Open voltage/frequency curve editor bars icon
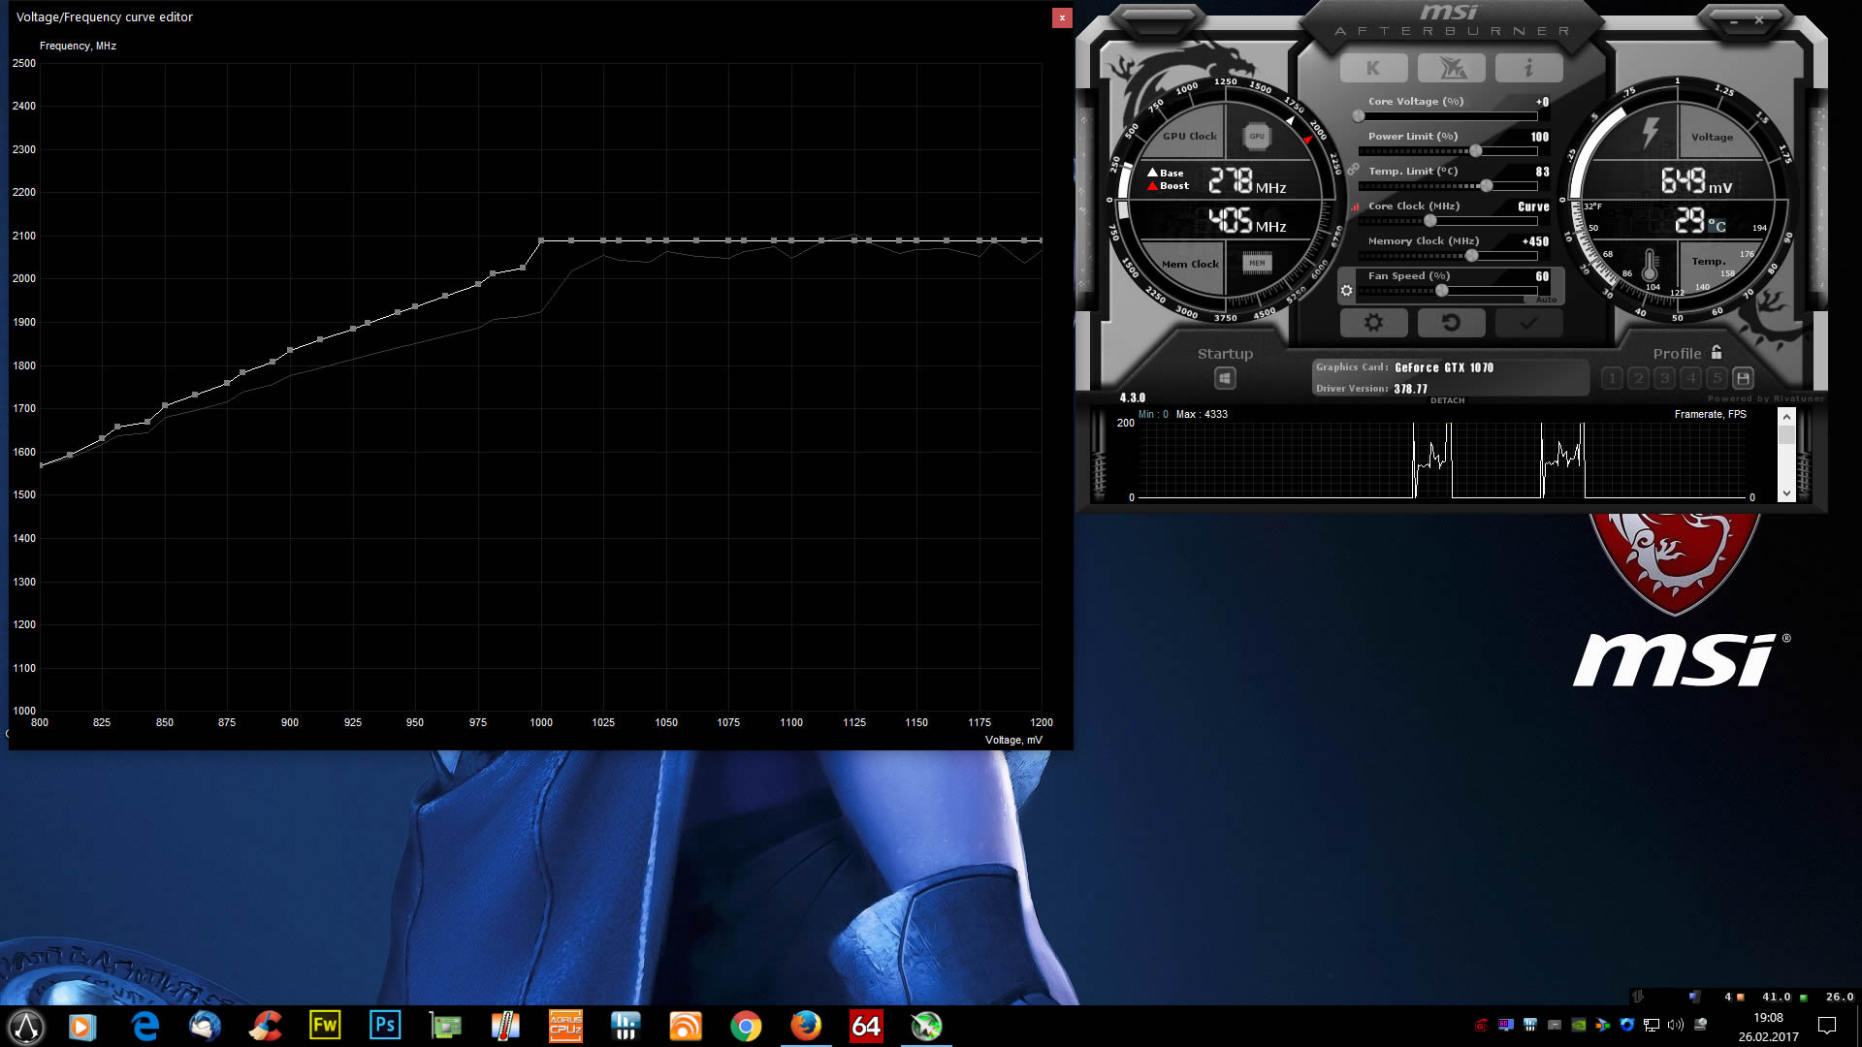The image size is (1862, 1047). 1355,206
